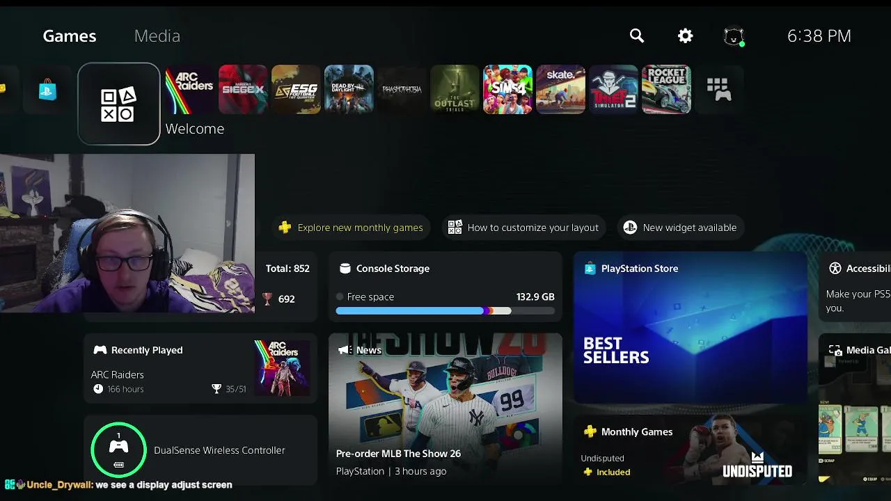891x501 pixels.
Task: Launch ESG Football game tile
Action: (x=296, y=89)
